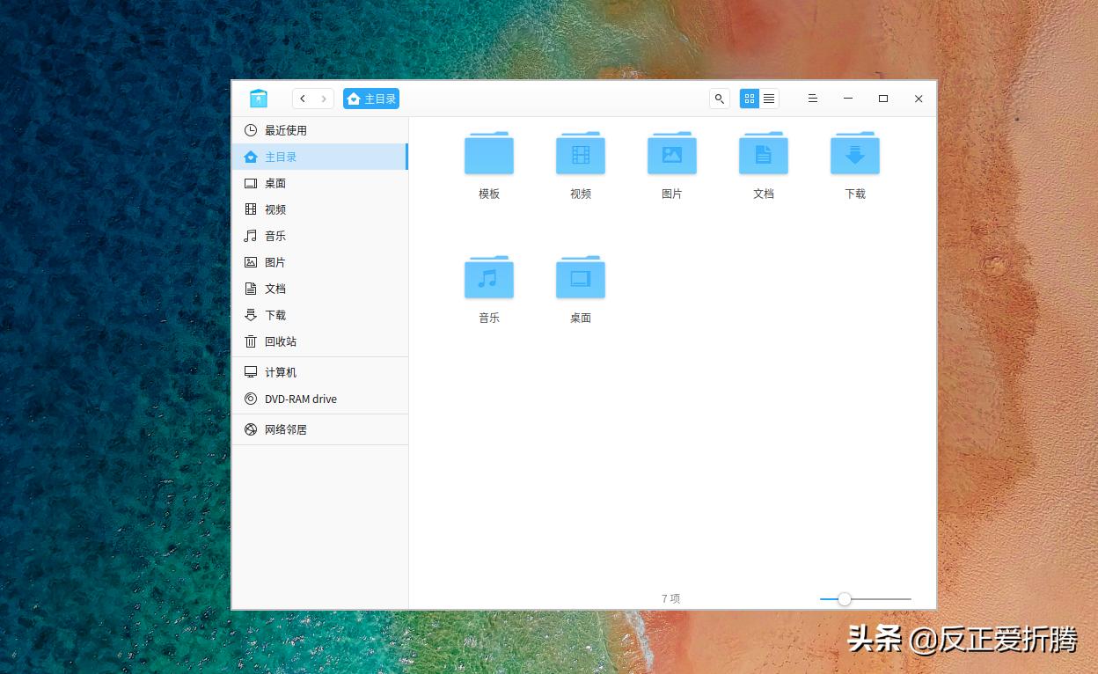
Task: Open the 音乐 music folder in sidebar
Action: 274,236
